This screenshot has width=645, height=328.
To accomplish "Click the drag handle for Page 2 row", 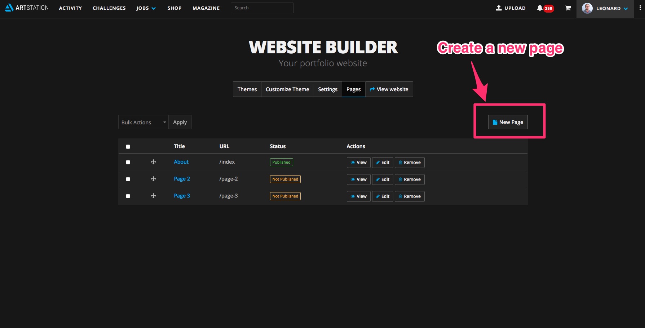I will [x=153, y=179].
